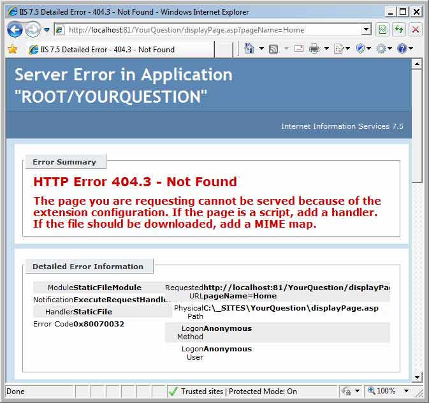Image resolution: width=429 pixels, height=403 pixels.
Task: Click the Compatibility View icon
Action: tap(382, 29)
